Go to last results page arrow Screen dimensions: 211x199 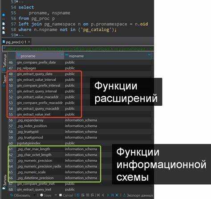pos(112,195)
